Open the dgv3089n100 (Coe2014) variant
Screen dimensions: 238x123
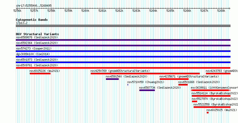(33, 54)
